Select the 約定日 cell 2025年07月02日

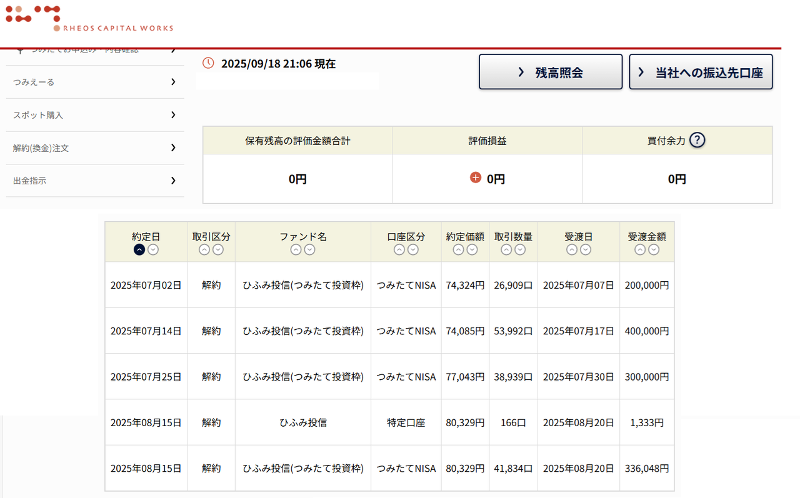[146, 285]
